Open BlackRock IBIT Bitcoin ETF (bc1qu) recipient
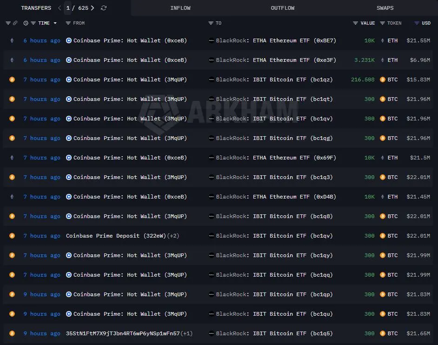 point(274,314)
